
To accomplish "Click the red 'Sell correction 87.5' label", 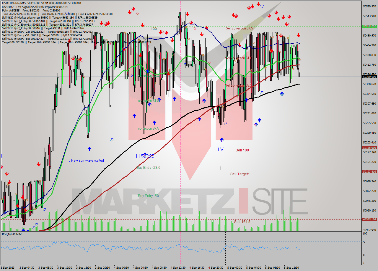I will (239, 28).
